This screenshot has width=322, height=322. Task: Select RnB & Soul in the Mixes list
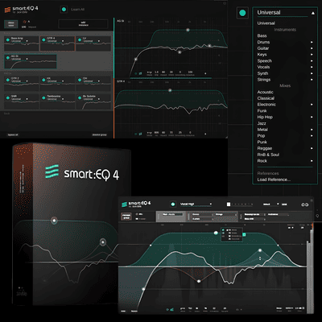pos(268,155)
